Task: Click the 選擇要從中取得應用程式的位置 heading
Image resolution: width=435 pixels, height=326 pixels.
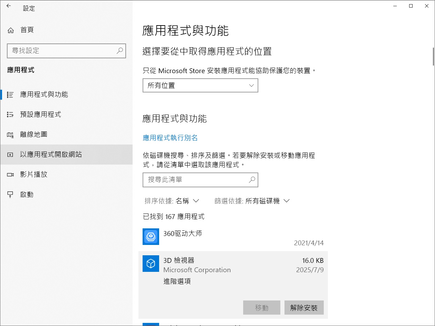Action: [207, 52]
